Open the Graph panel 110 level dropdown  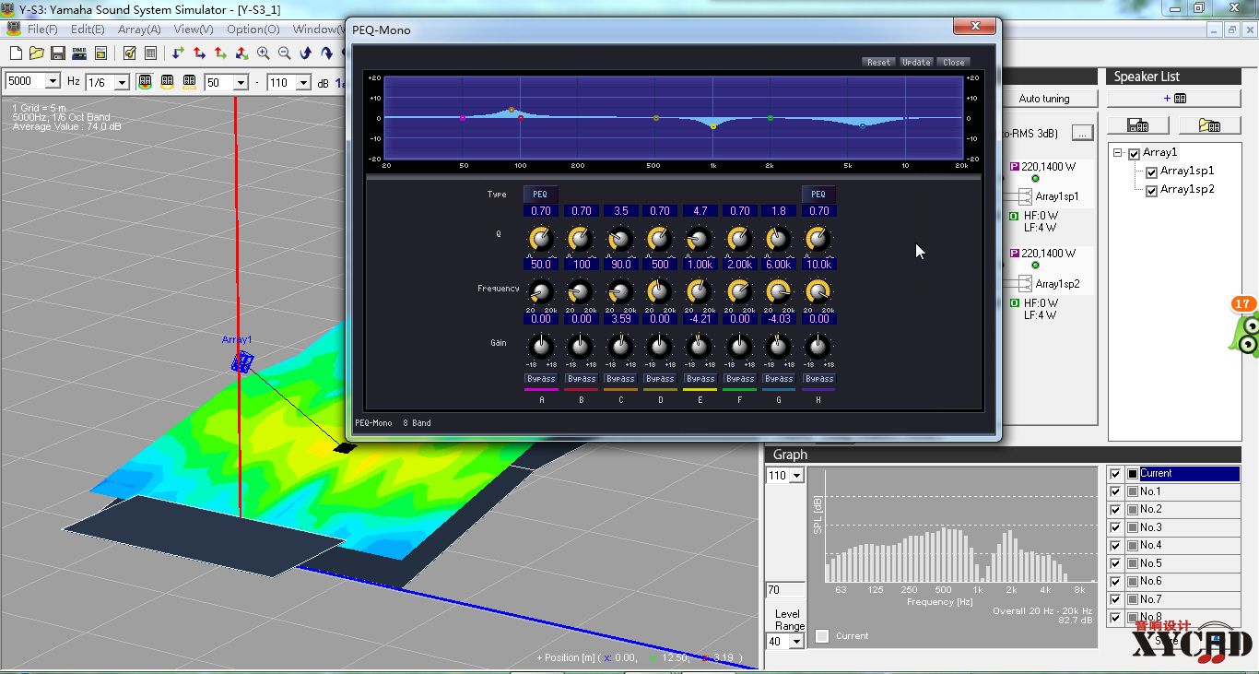(x=797, y=475)
